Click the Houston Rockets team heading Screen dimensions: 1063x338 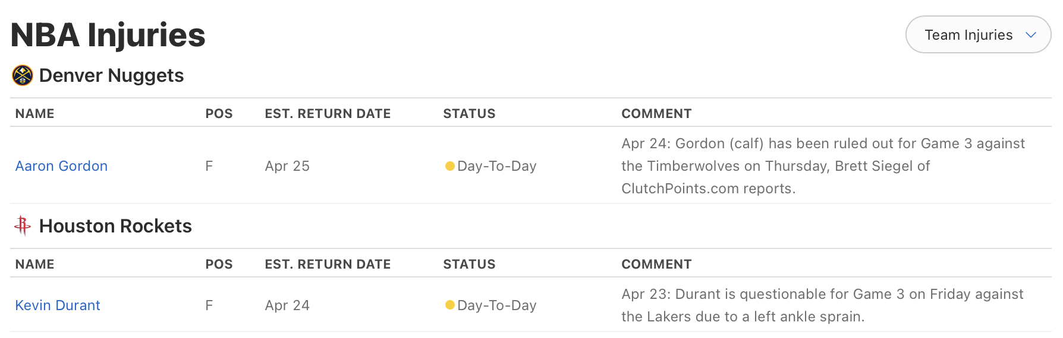115,226
